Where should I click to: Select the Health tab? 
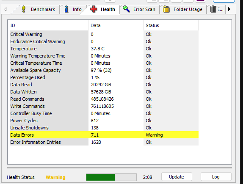pos(103,9)
